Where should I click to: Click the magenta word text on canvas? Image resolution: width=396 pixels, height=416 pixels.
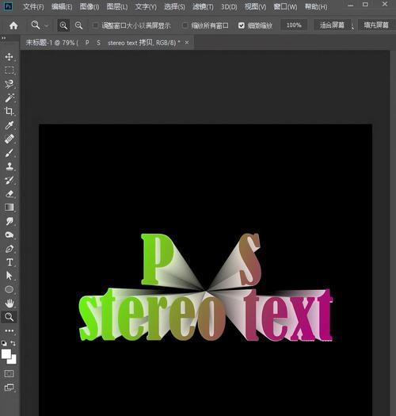(x=287, y=315)
